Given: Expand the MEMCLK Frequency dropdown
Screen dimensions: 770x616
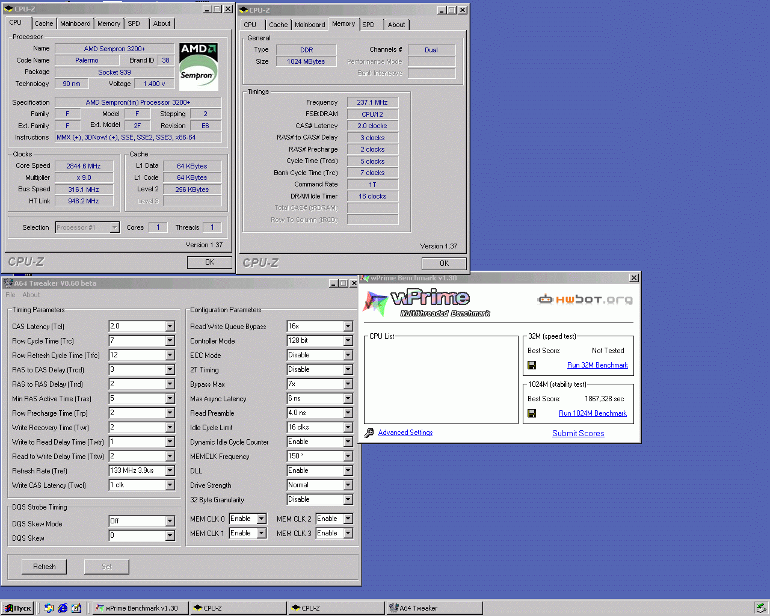Looking at the screenshot, I should (348, 456).
